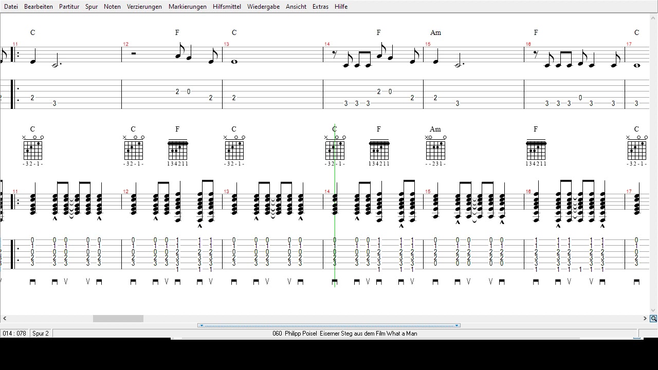Select the C chord diagram in measure 17
The height and width of the screenshot is (370, 658).
click(x=636, y=151)
